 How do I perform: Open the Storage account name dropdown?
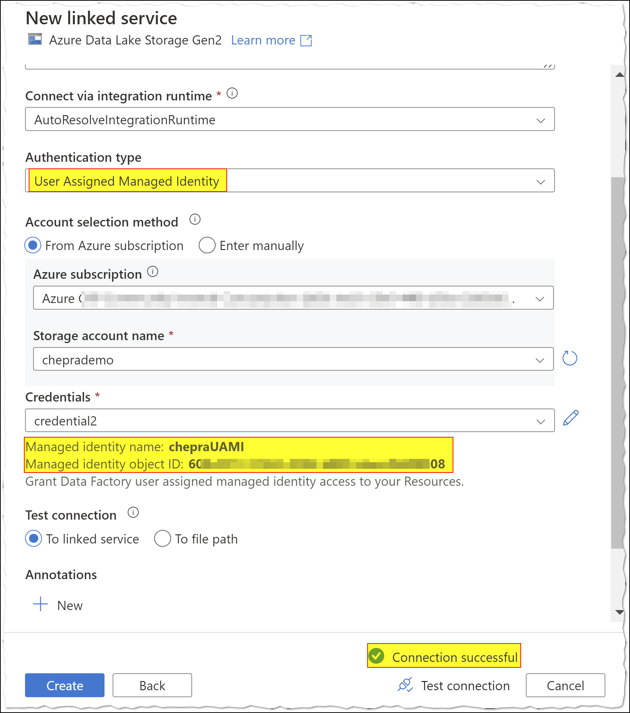(x=293, y=359)
